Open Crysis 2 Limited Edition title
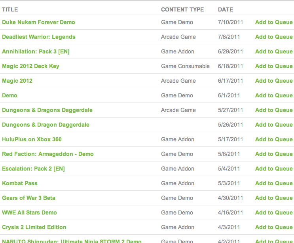Screen dimensions: 294x243 (x=34, y=227)
